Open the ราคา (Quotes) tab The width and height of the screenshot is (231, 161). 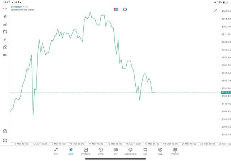pos(56,151)
